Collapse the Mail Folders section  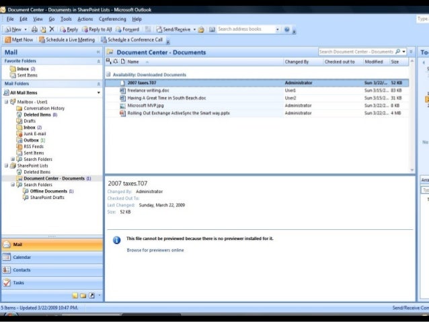pos(98,84)
